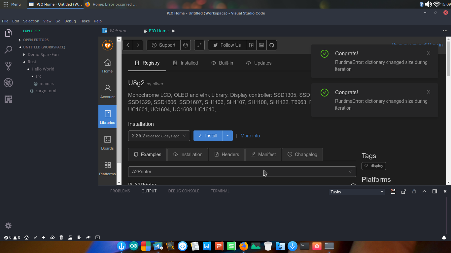Click the expand fullscreen arrows icon
The height and width of the screenshot is (253, 451).
coord(199,45)
